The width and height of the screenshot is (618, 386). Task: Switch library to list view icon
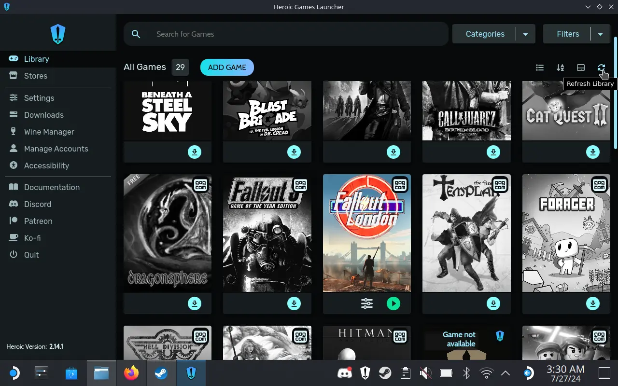point(540,68)
